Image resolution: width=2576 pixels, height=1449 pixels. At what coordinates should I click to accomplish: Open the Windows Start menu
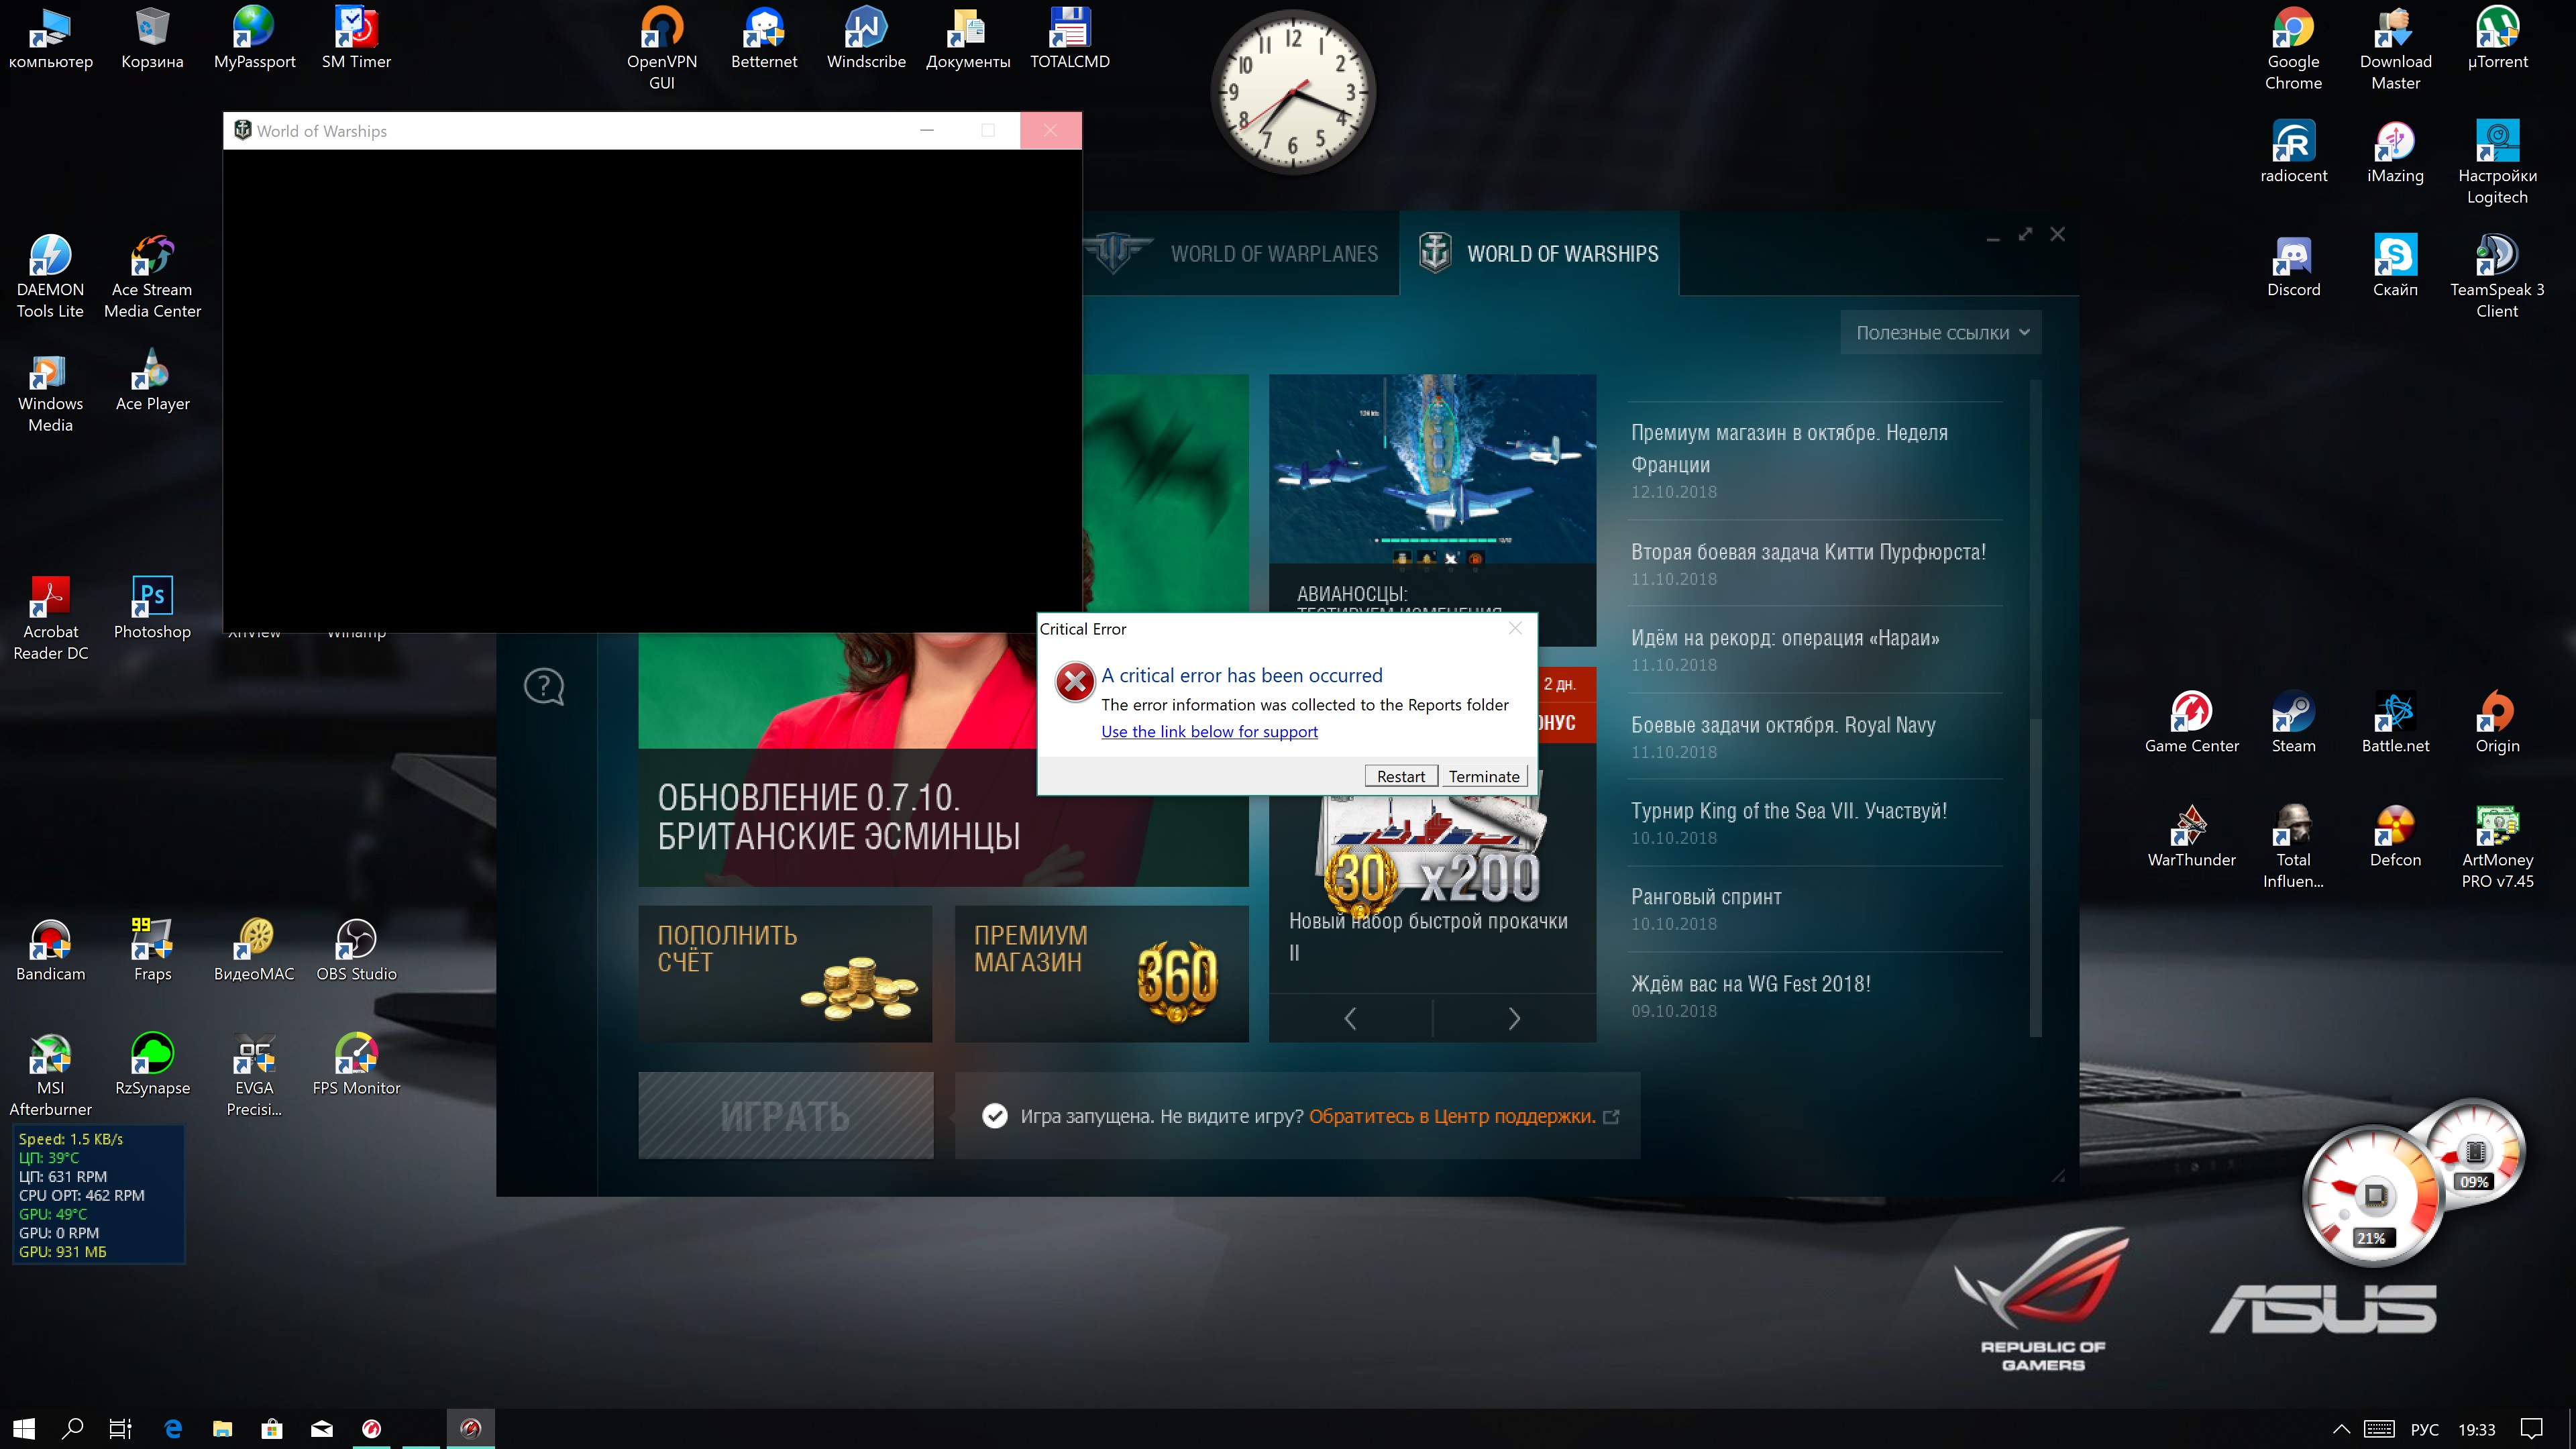(24, 1428)
